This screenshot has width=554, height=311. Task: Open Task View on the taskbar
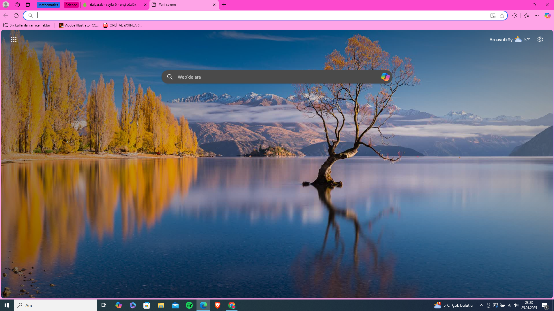104,305
